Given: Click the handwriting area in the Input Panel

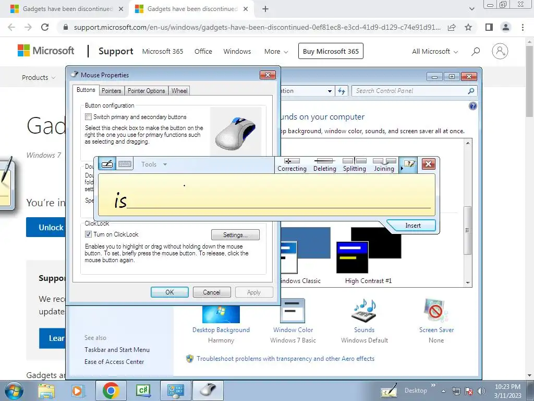Looking at the screenshot, I should click(x=266, y=195).
